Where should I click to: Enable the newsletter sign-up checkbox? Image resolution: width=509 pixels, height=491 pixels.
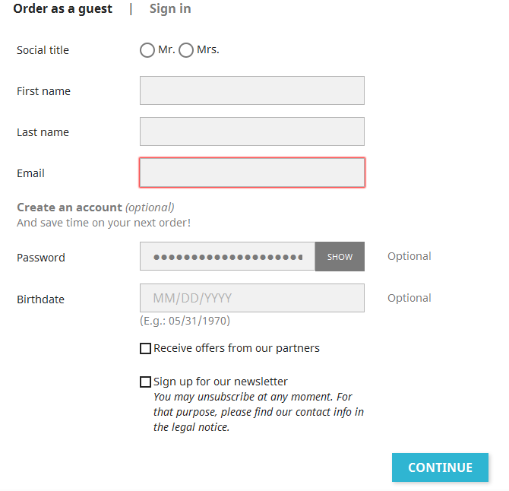point(146,382)
